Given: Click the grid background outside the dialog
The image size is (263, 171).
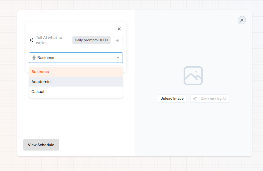Looking at the screenshot, I should coord(8,88).
